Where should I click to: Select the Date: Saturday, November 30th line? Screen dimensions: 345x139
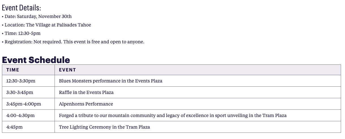(x=37, y=16)
